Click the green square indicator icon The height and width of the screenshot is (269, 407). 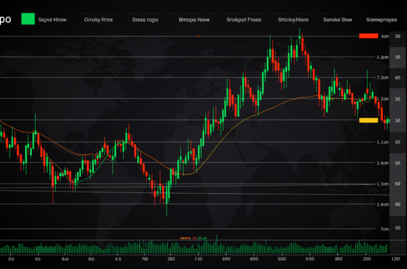(x=27, y=19)
